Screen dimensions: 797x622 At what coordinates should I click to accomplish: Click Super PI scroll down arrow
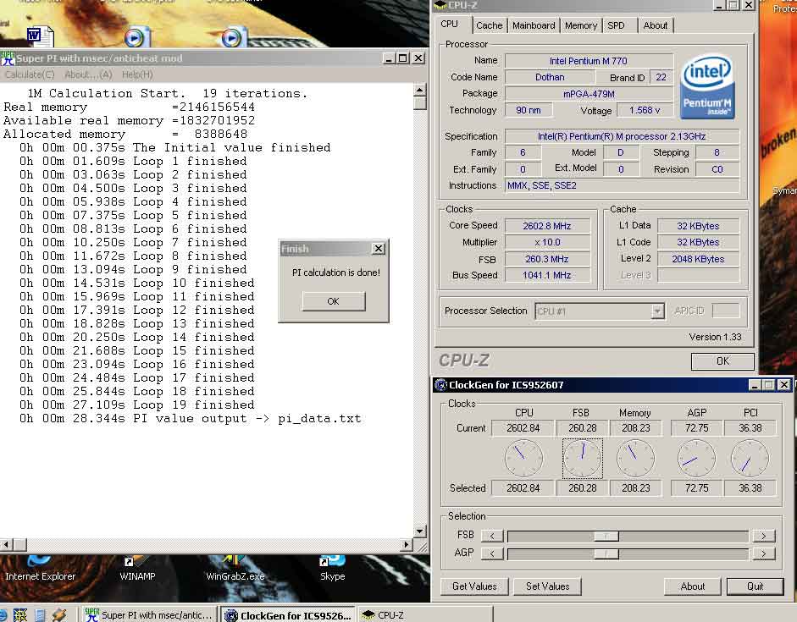point(420,531)
